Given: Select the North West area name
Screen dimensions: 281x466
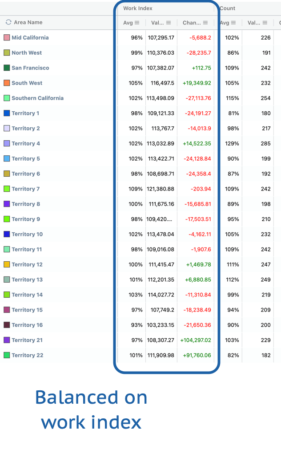Looking at the screenshot, I should click(x=27, y=53).
